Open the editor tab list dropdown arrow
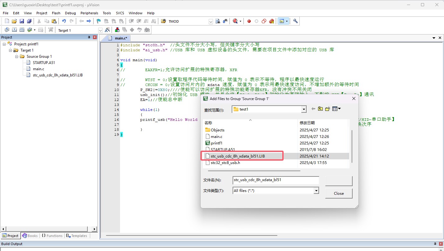Screen dimensions: 444x251 [x=434, y=38]
